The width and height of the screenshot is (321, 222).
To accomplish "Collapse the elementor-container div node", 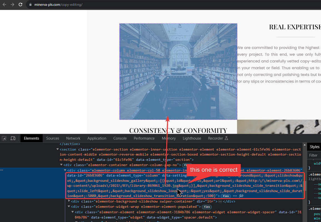I will coord(61,165).
